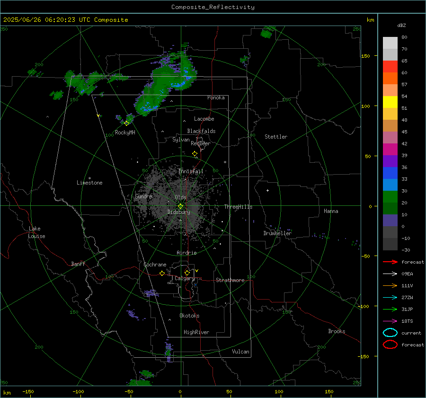This screenshot has width=426, height=398.
Task: Click the bright green 30 dBZ swatch
Action: click(390, 197)
